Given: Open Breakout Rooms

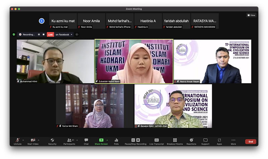Looking at the screenshot, I should point(175,140).
